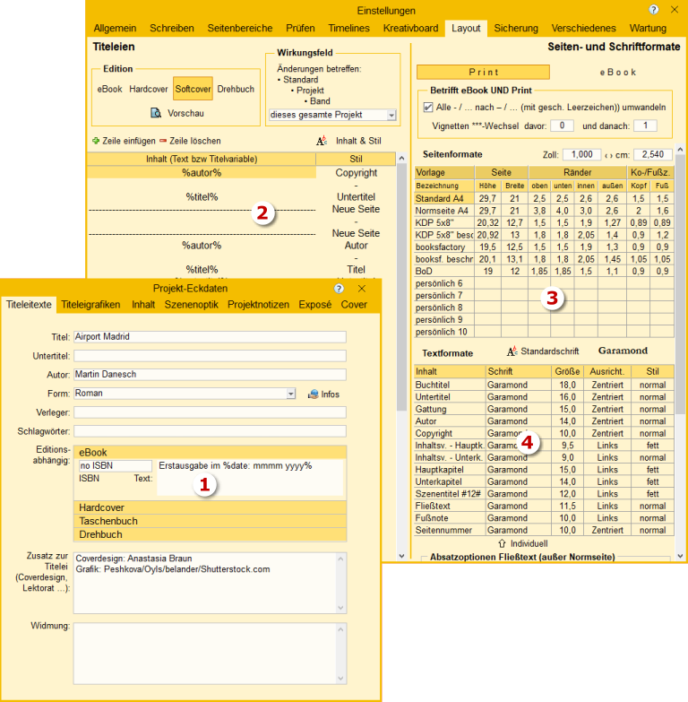Click the Standardschrift font icon
Screen dimensions: 688x702
(x=512, y=351)
